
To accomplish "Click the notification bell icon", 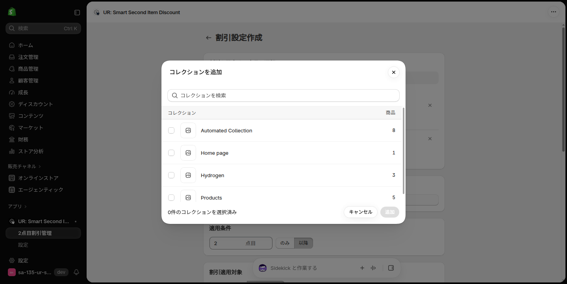I will tap(76, 272).
